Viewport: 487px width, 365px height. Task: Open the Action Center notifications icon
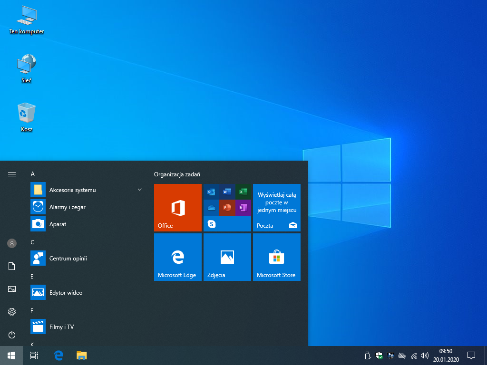[471, 355]
